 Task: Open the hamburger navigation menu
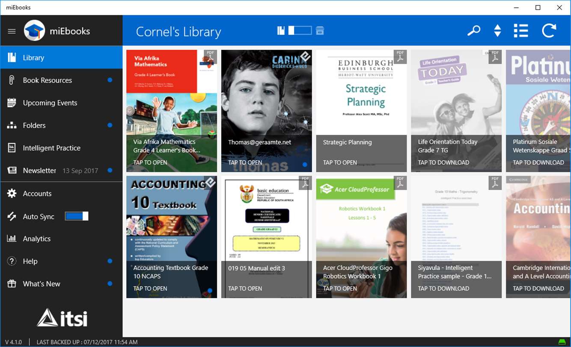pos(12,31)
